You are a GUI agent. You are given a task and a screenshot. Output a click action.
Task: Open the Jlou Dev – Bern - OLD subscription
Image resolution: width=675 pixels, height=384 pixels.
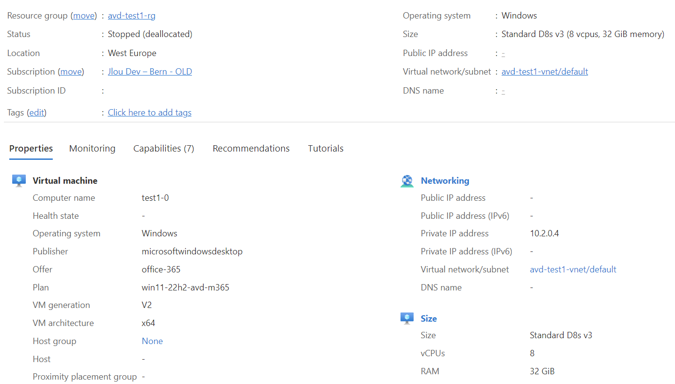coord(150,72)
